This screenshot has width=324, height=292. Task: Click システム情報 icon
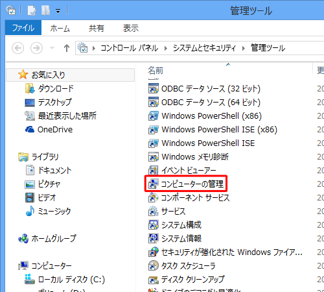pos(154,238)
